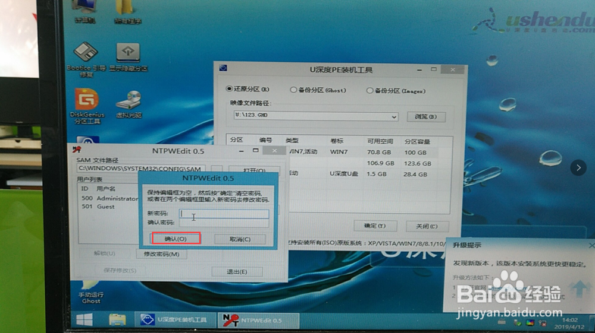Click 退出(E) in NTPWEdit
The width and height of the screenshot is (595, 333).
coord(237,271)
